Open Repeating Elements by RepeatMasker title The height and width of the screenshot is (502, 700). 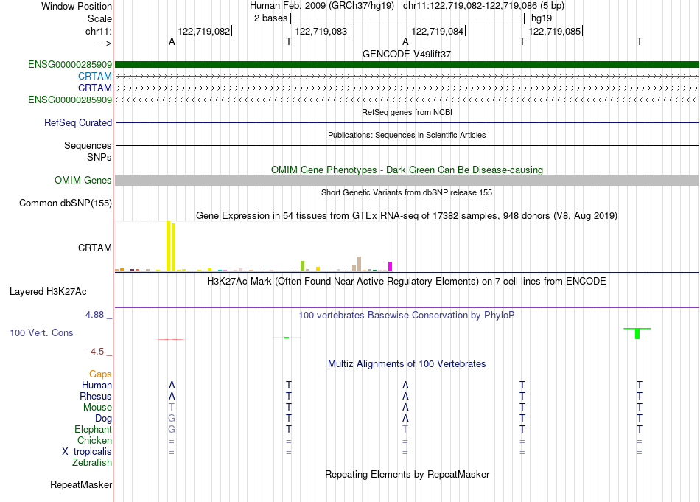(x=407, y=474)
